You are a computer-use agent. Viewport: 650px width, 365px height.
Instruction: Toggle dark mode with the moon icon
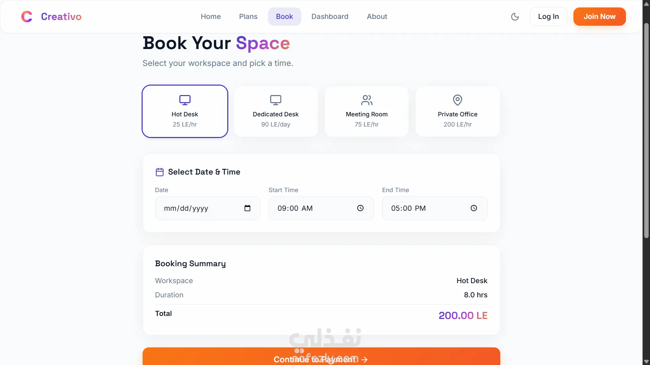coord(515,17)
